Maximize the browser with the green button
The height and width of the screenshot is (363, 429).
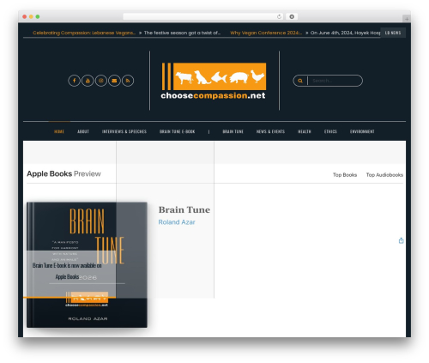(38, 16)
